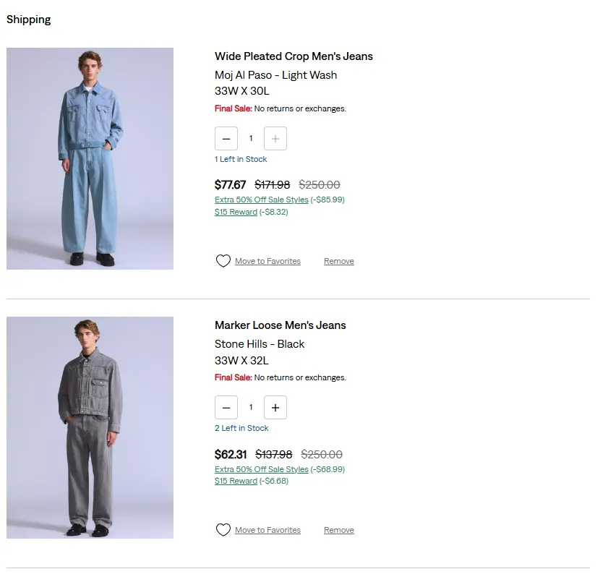Open Marker Loose Men's Jeans title
Image resolution: width=608 pixels, height=582 pixels.
pyautogui.click(x=281, y=325)
